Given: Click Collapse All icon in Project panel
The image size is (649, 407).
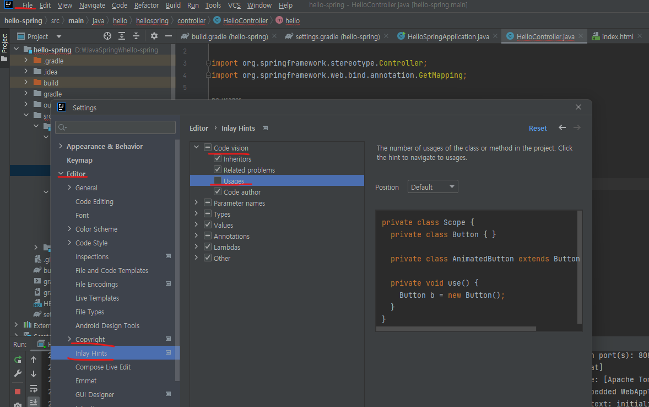Looking at the screenshot, I should 136,36.
